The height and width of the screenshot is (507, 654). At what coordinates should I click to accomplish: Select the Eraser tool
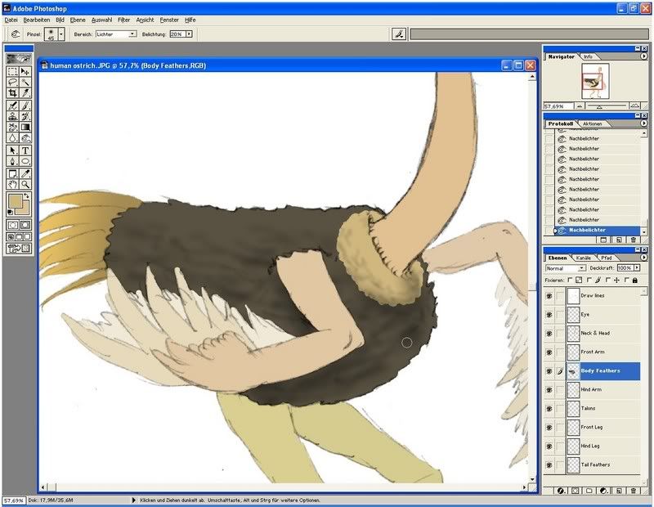12,128
